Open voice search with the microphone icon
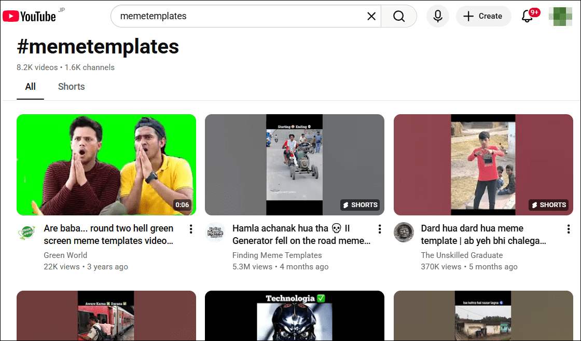This screenshot has height=341, width=581. point(437,16)
